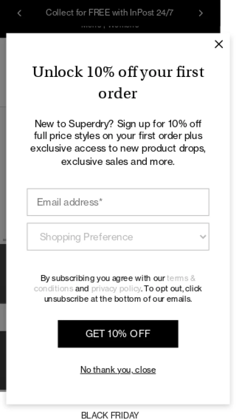Click the "By subscribing you agree" disclaimer
The width and height of the screenshot is (236, 420).
point(102,278)
